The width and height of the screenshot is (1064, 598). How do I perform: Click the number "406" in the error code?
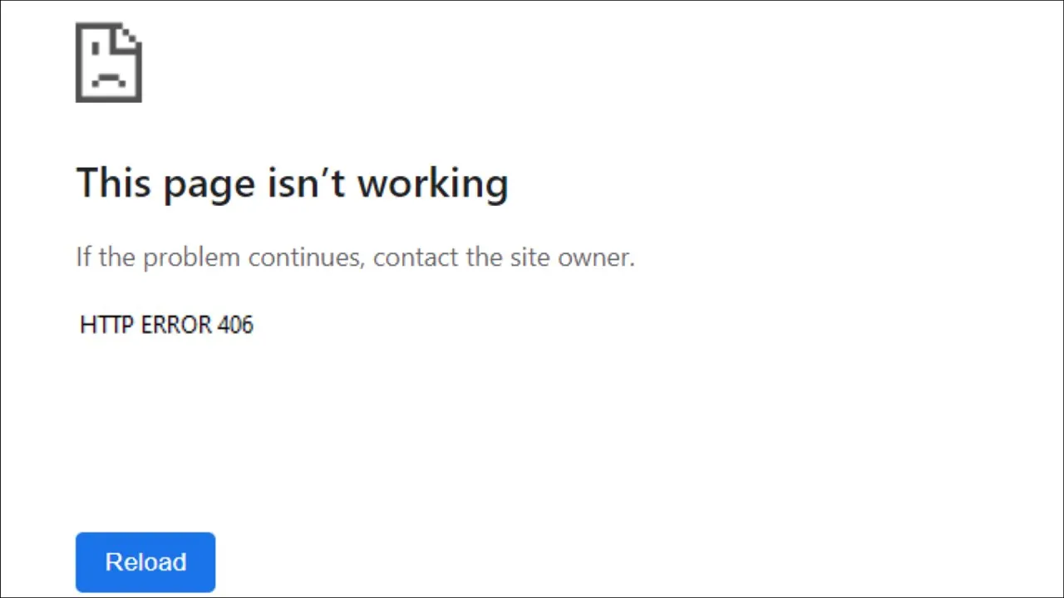pos(235,324)
